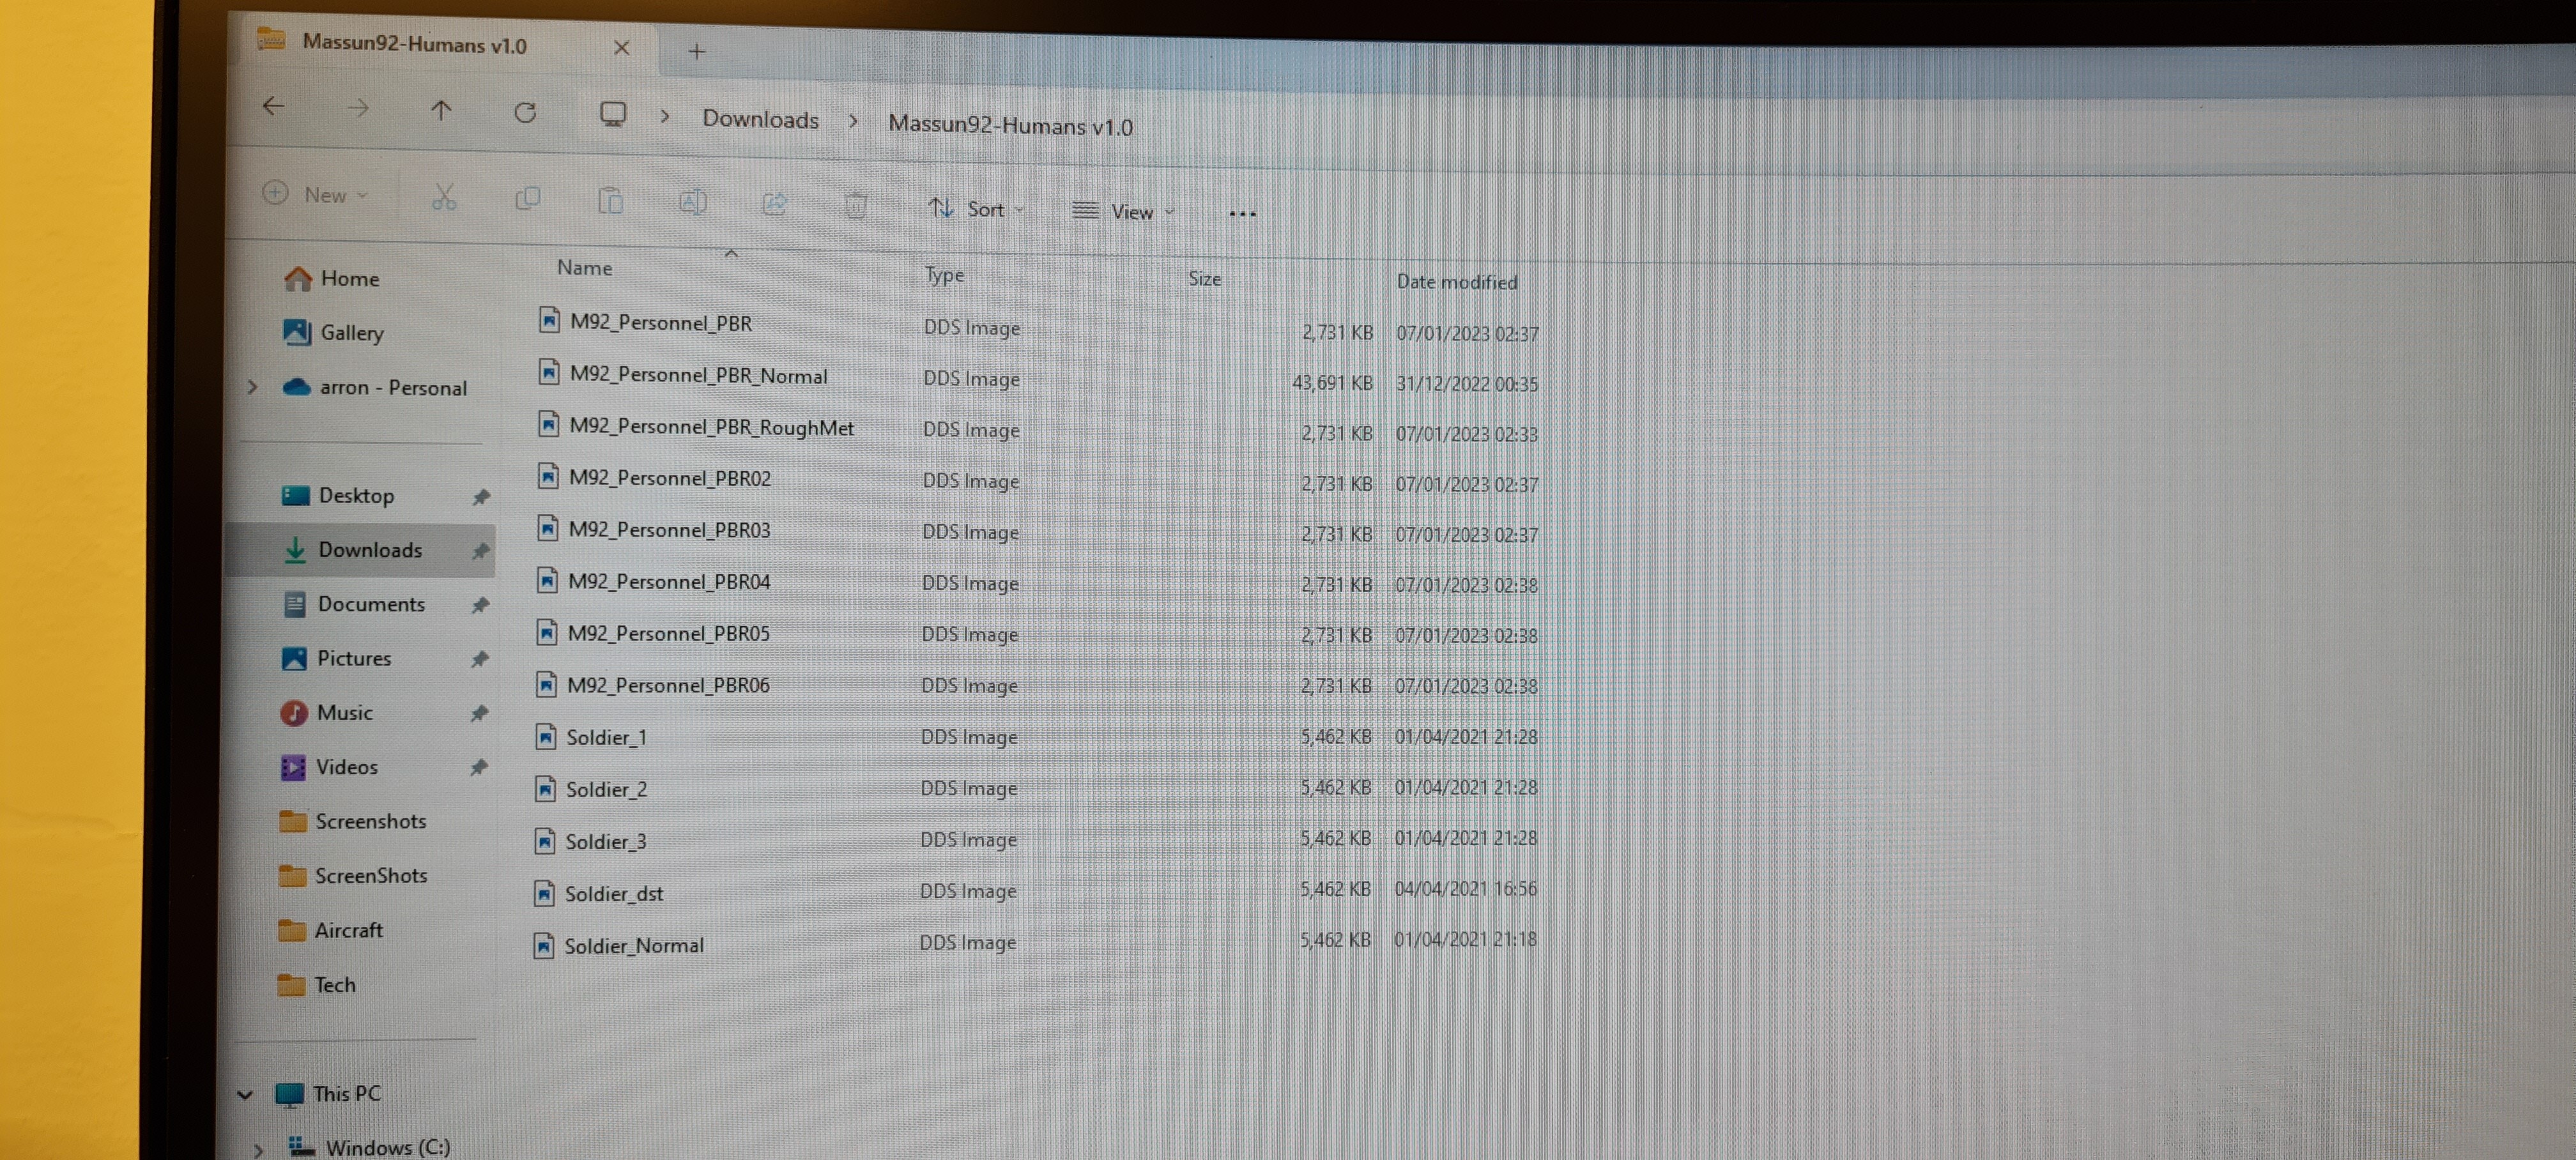This screenshot has width=2576, height=1160.
Task: Click the Cut scissors icon
Action: point(444,197)
